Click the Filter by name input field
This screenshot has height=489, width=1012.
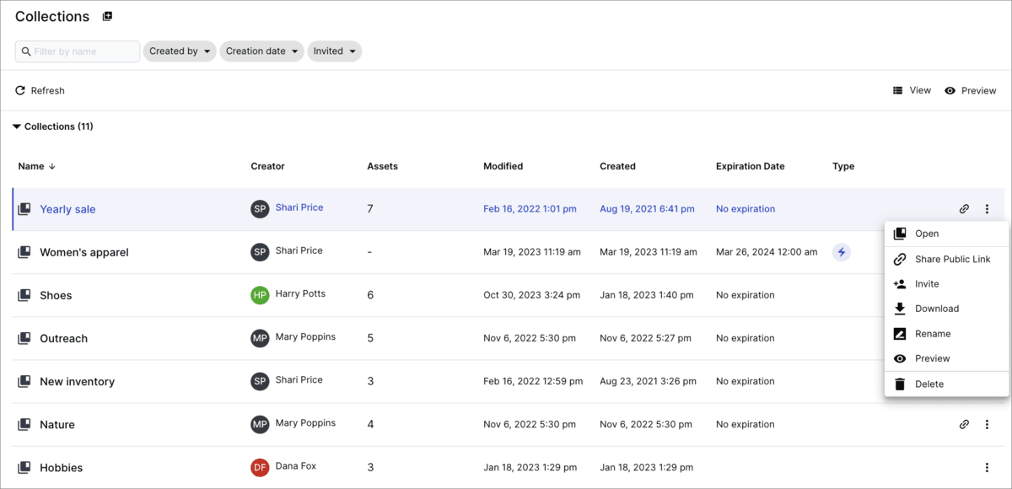click(80, 51)
